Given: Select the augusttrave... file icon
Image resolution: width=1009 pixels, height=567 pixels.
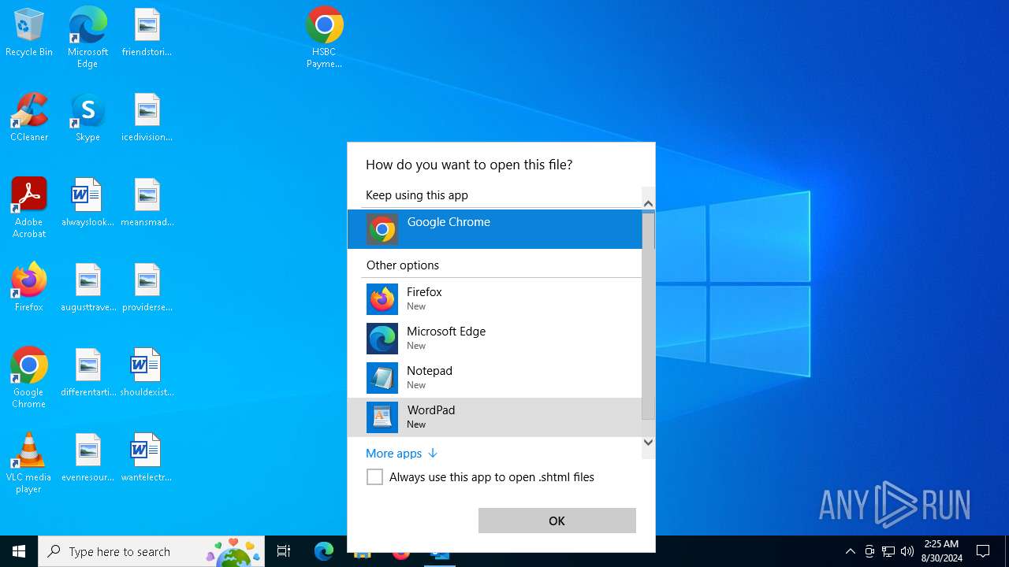Looking at the screenshot, I should point(87,288).
